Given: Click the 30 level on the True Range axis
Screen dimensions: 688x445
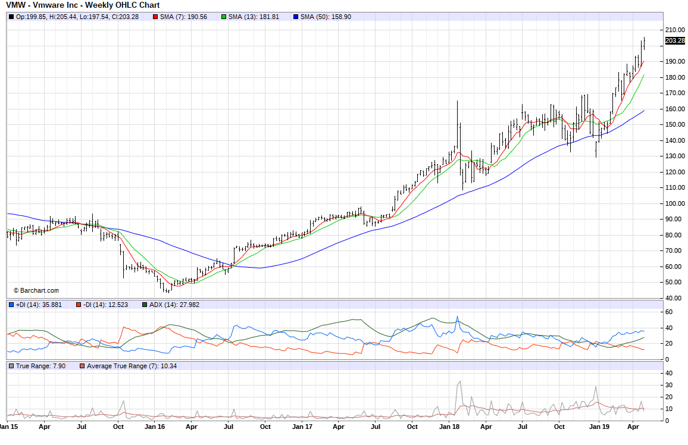Looking at the screenshot, I should (x=669, y=386).
